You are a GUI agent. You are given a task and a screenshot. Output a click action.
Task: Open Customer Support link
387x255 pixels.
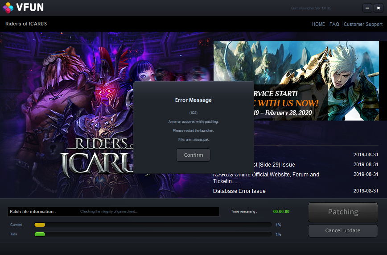click(363, 24)
